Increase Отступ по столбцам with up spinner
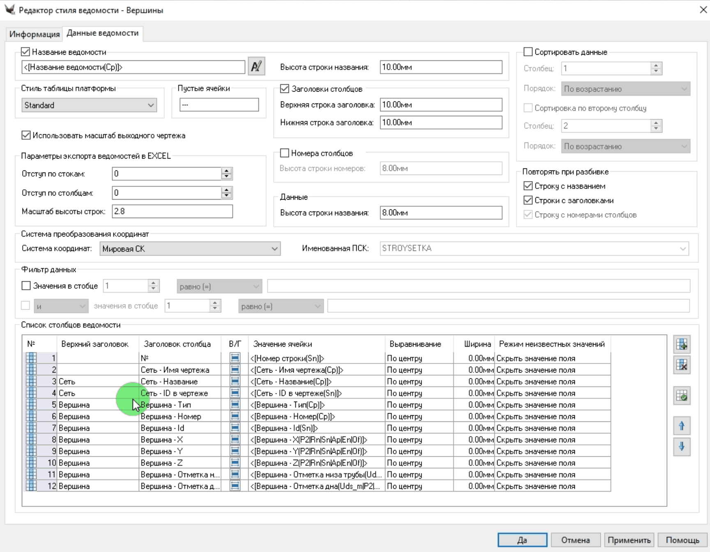The height and width of the screenshot is (552, 710). (226, 190)
